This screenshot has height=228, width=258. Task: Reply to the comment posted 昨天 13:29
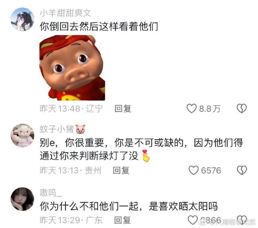tap(122, 220)
